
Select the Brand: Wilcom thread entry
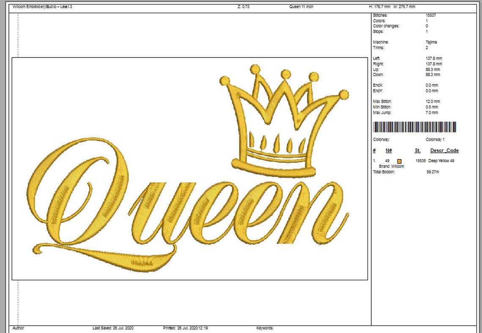tap(392, 166)
